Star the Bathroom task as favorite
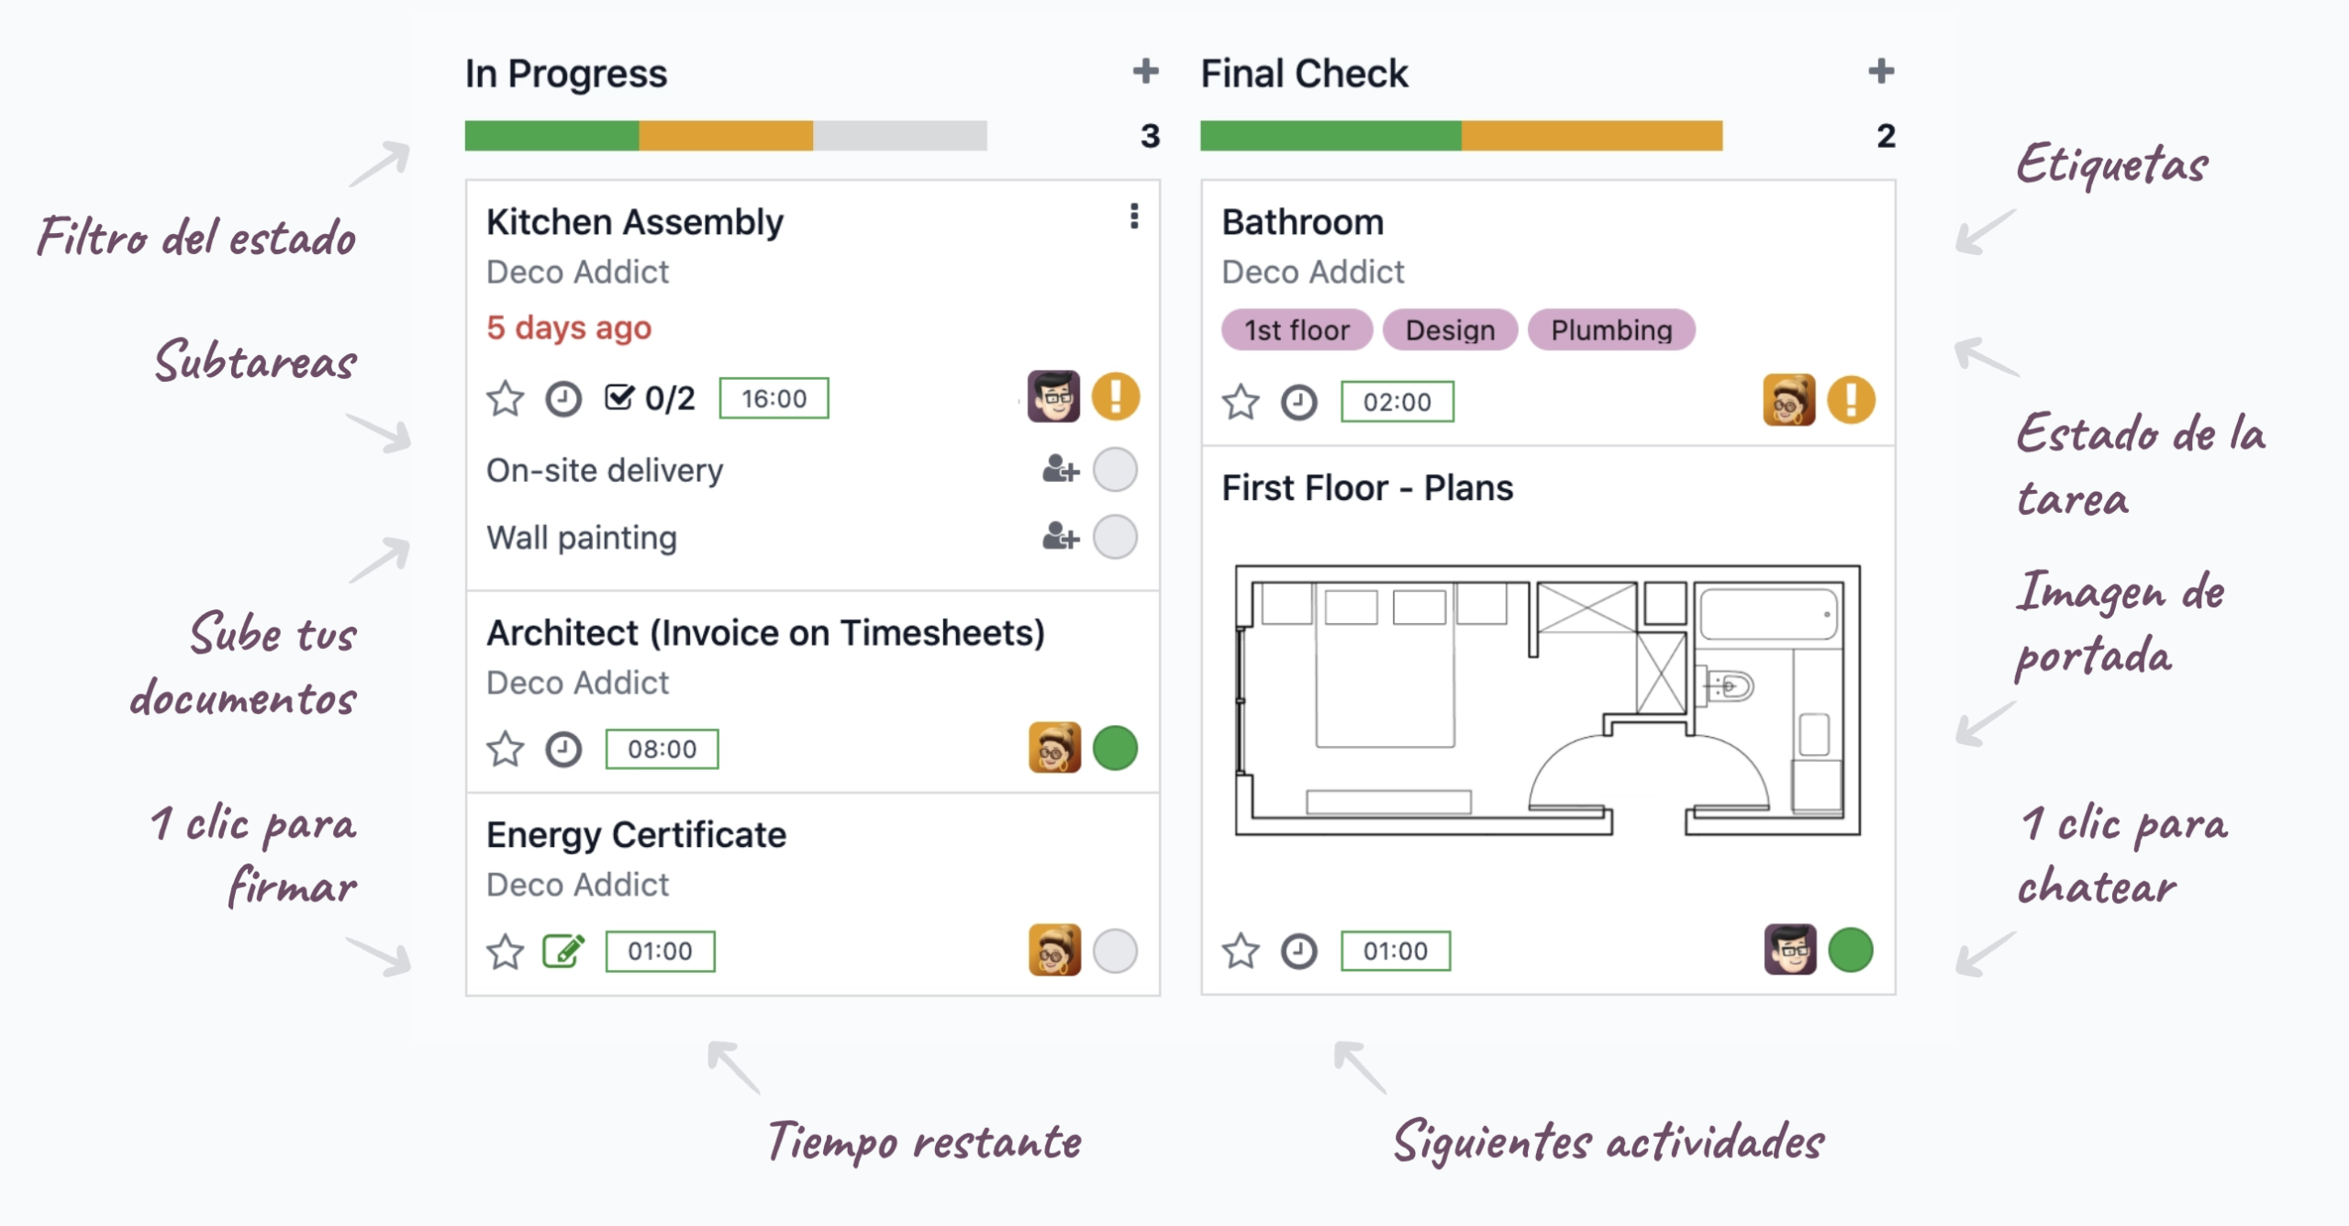Image resolution: width=2349 pixels, height=1226 pixels. (1241, 402)
